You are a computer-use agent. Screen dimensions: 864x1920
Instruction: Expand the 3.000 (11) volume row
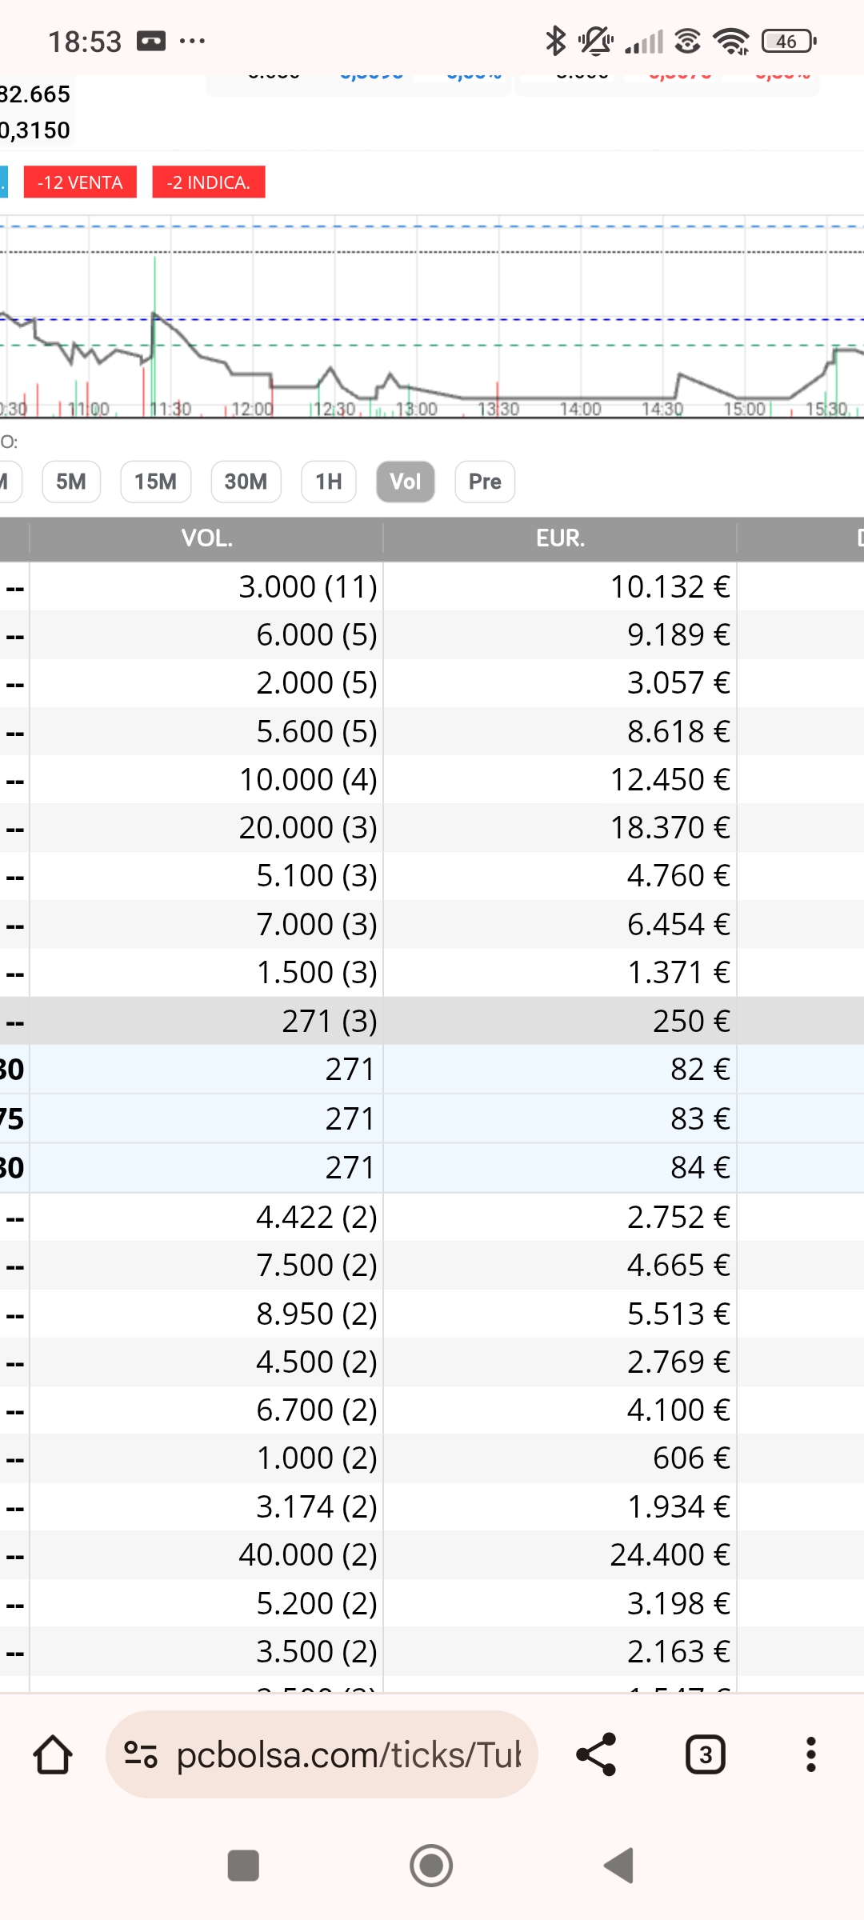(307, 587)
